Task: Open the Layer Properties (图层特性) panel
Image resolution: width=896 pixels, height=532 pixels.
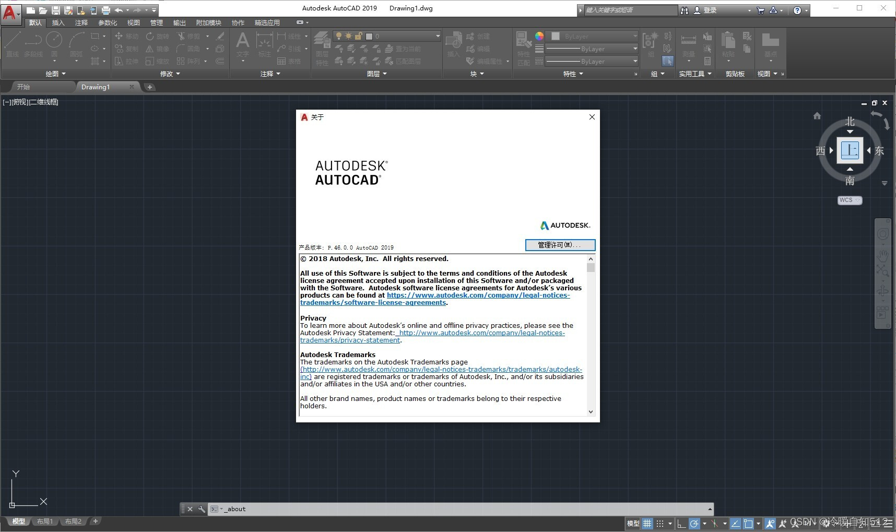Action: [x=322, y=48]
